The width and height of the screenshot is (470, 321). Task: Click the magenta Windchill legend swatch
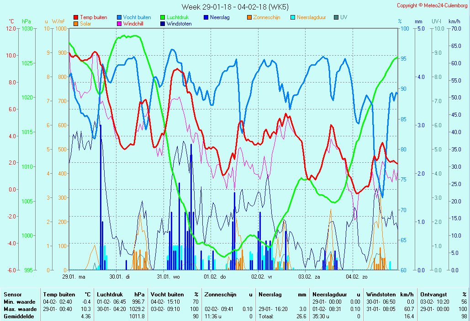[x=119, y=24]
